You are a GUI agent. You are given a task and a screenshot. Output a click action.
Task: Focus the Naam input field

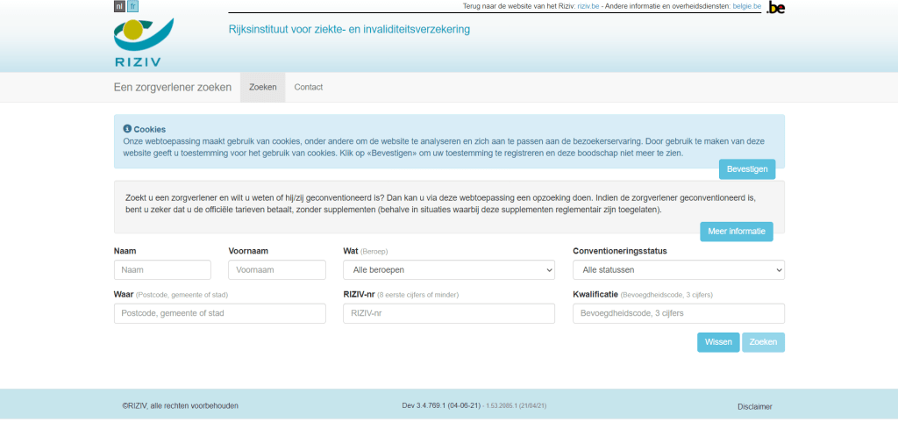(x=162, y=269)
